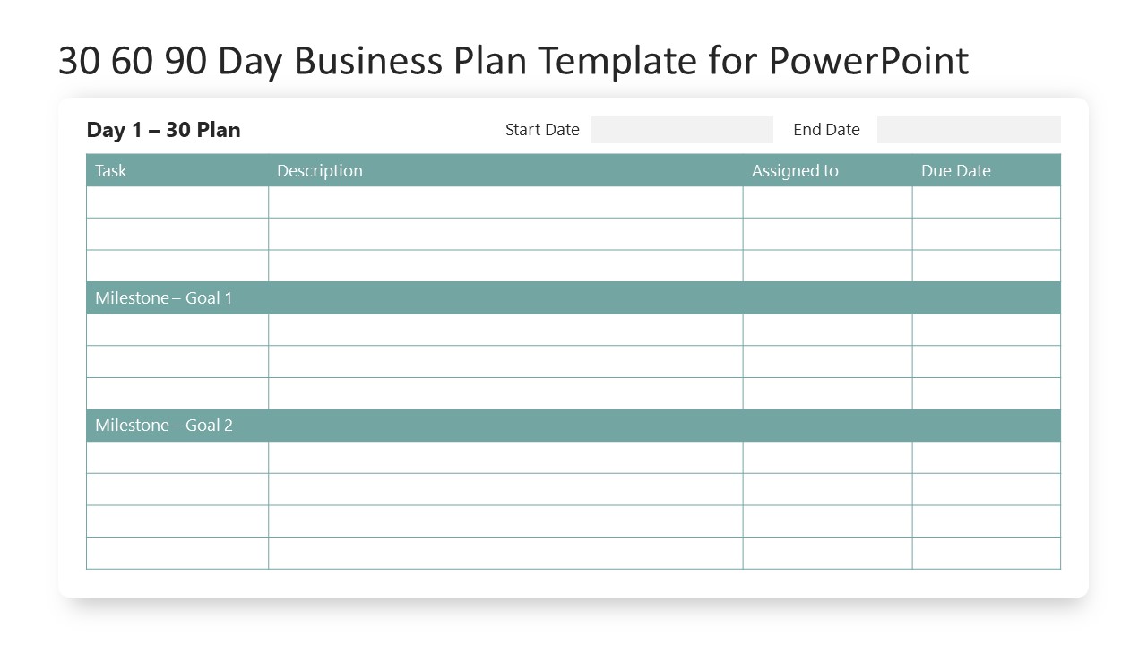The height and width of the screenshot is (645, 1147).
Task: Click the 'Day 1 – 30 Plan' heading
Action: coord(163,130)
